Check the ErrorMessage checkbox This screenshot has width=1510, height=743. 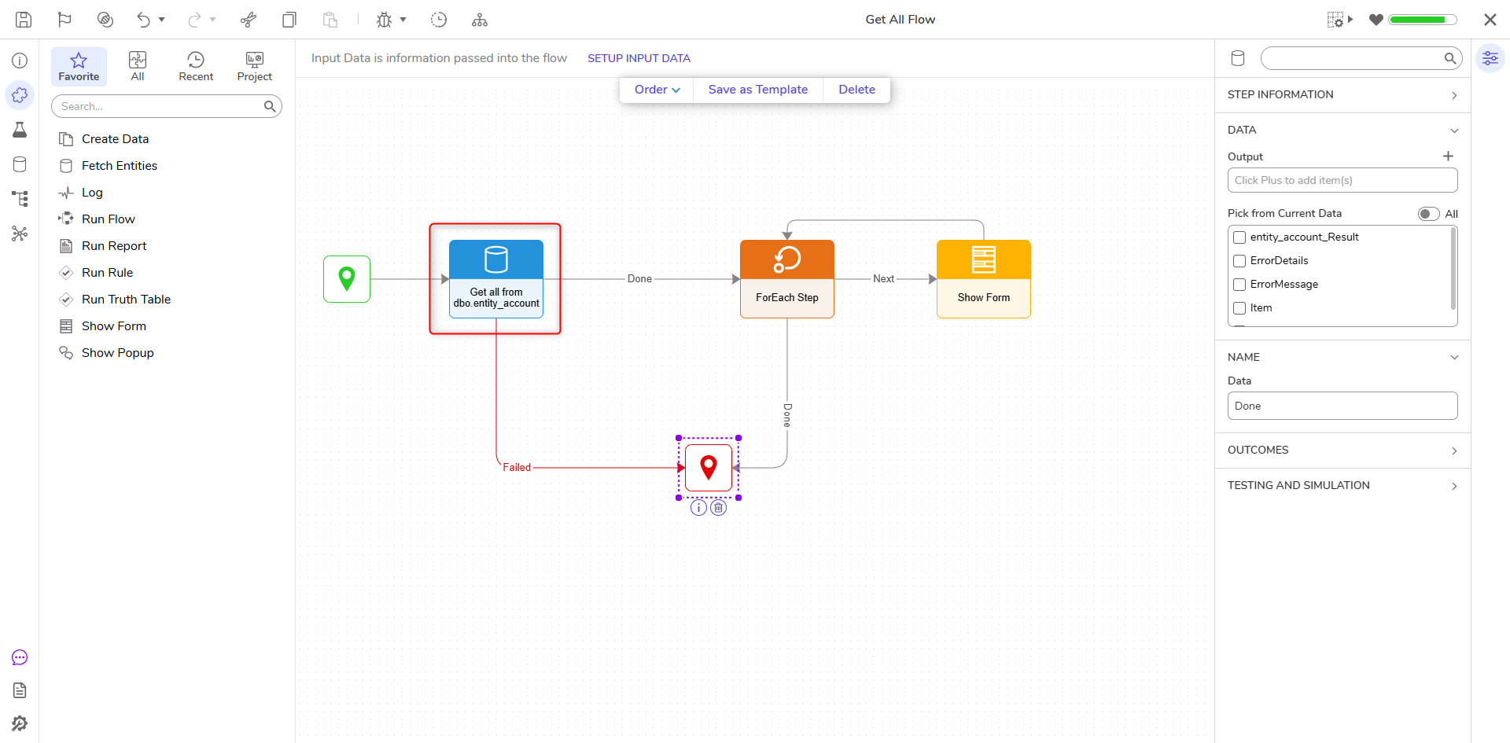point(1239,285)
